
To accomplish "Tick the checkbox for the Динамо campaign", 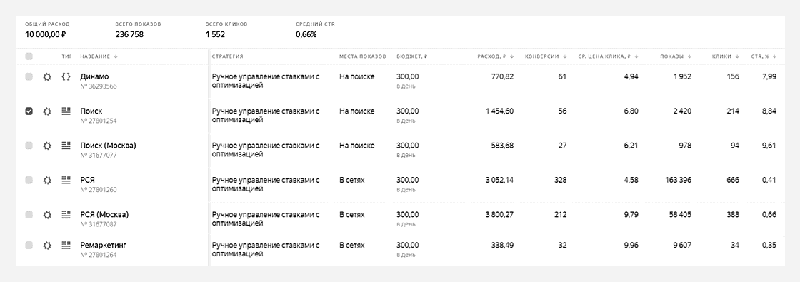I will pos(29,76).
